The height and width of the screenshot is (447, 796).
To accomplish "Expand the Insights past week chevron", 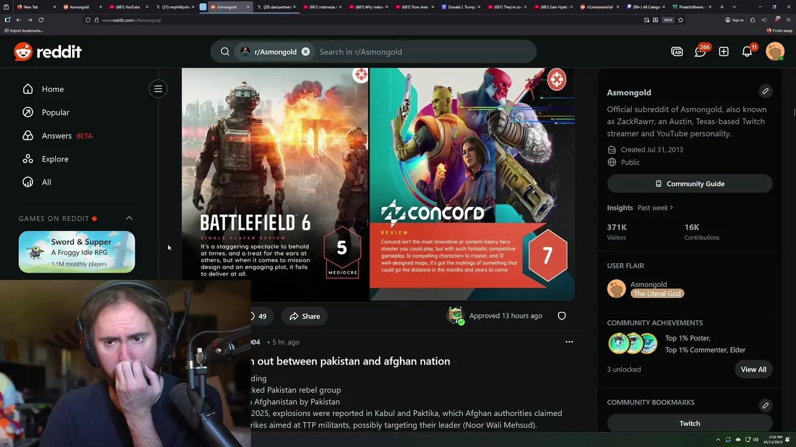I will tap(672, 207).
